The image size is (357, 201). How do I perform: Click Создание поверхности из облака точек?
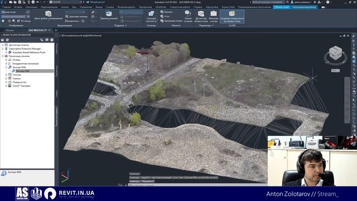click(232, 16)
